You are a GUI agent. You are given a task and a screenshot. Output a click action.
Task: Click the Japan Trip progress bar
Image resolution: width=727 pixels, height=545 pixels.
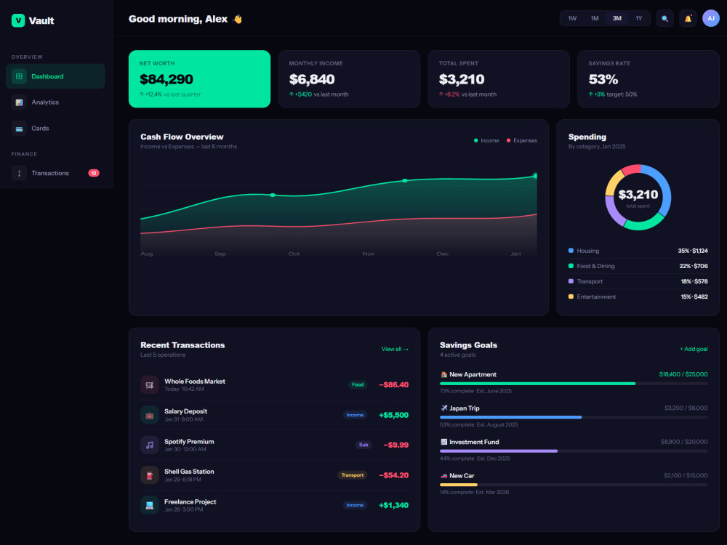[574, 418]
